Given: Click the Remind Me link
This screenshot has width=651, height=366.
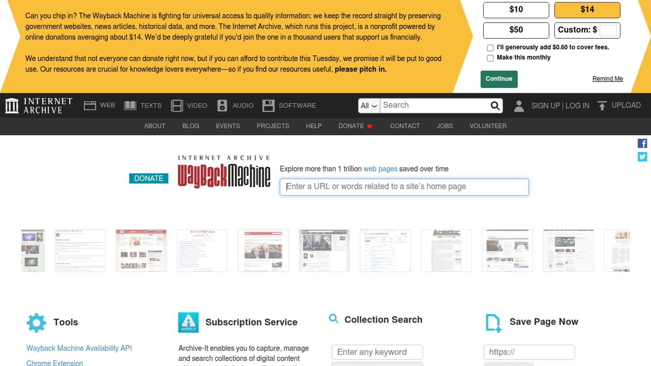Looking at the screenshot, I should point(608,79).
